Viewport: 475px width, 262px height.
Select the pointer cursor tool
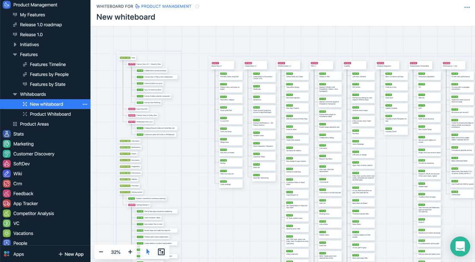[148, 252]
